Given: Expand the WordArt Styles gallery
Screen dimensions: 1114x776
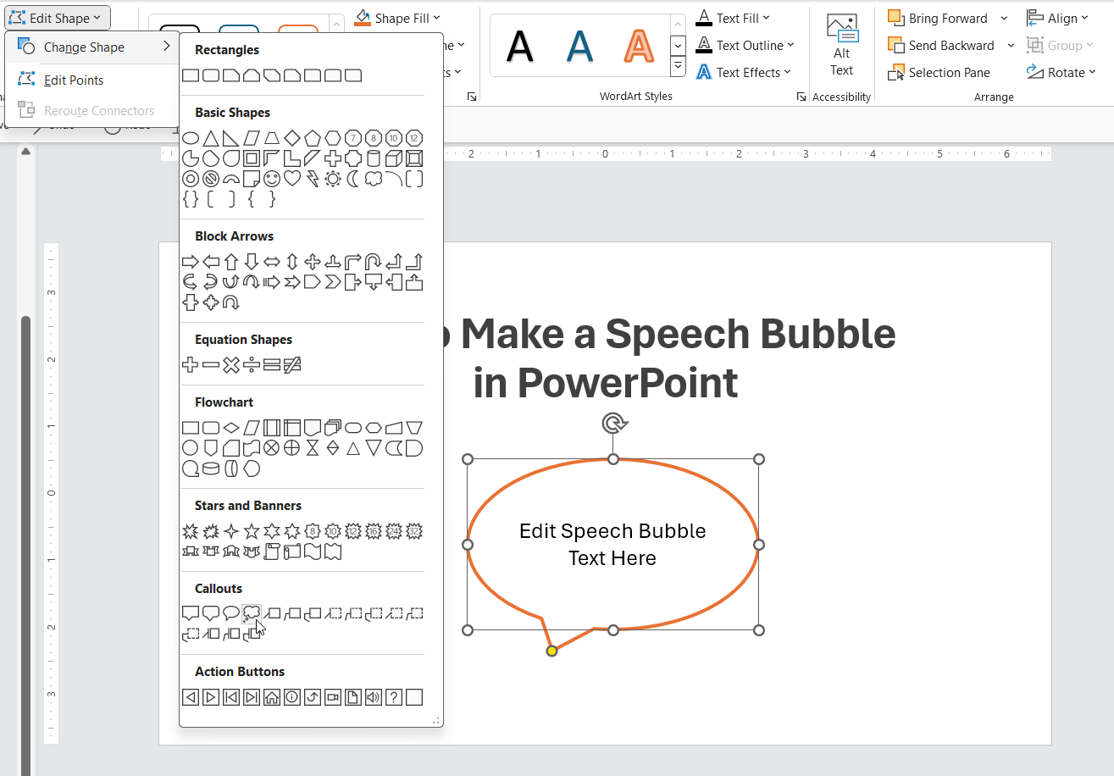Looking at the screenshot, I should coord(678,66).
